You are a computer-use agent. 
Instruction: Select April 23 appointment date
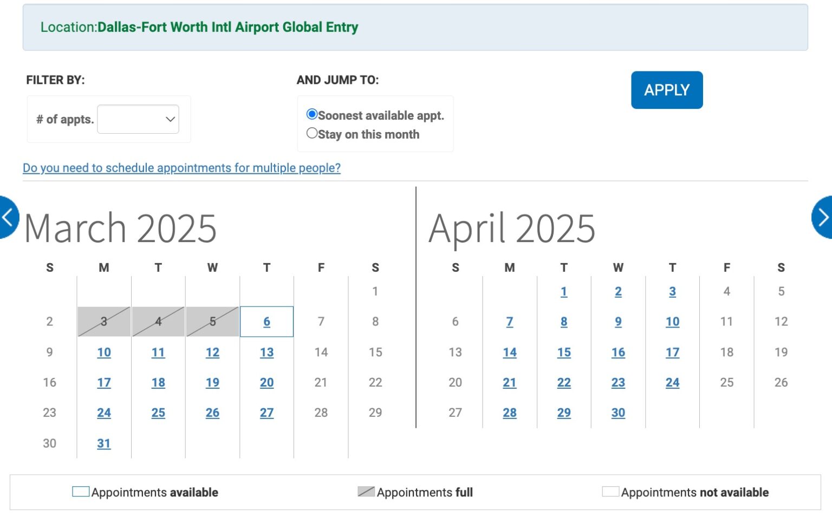[618, 382]
